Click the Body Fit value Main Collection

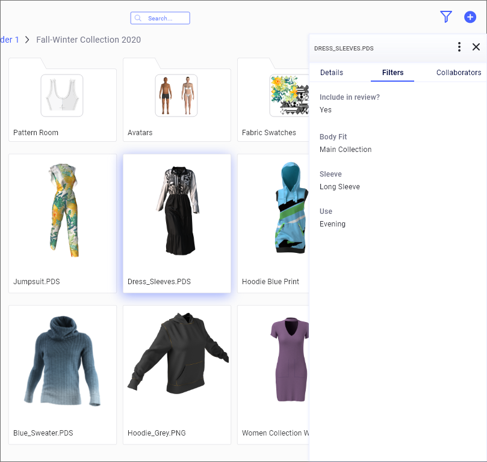[x=346, y=150]
